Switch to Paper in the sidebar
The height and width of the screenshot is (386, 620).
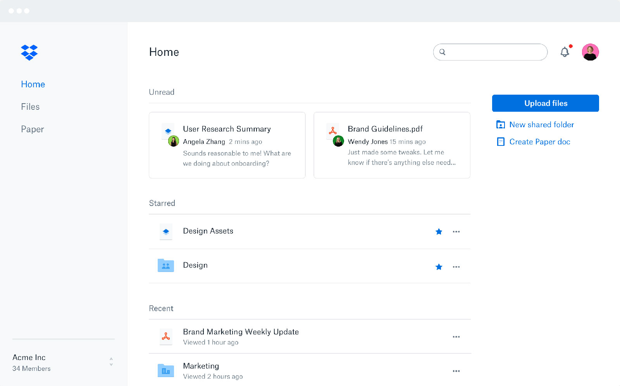[x=33, y=129]
